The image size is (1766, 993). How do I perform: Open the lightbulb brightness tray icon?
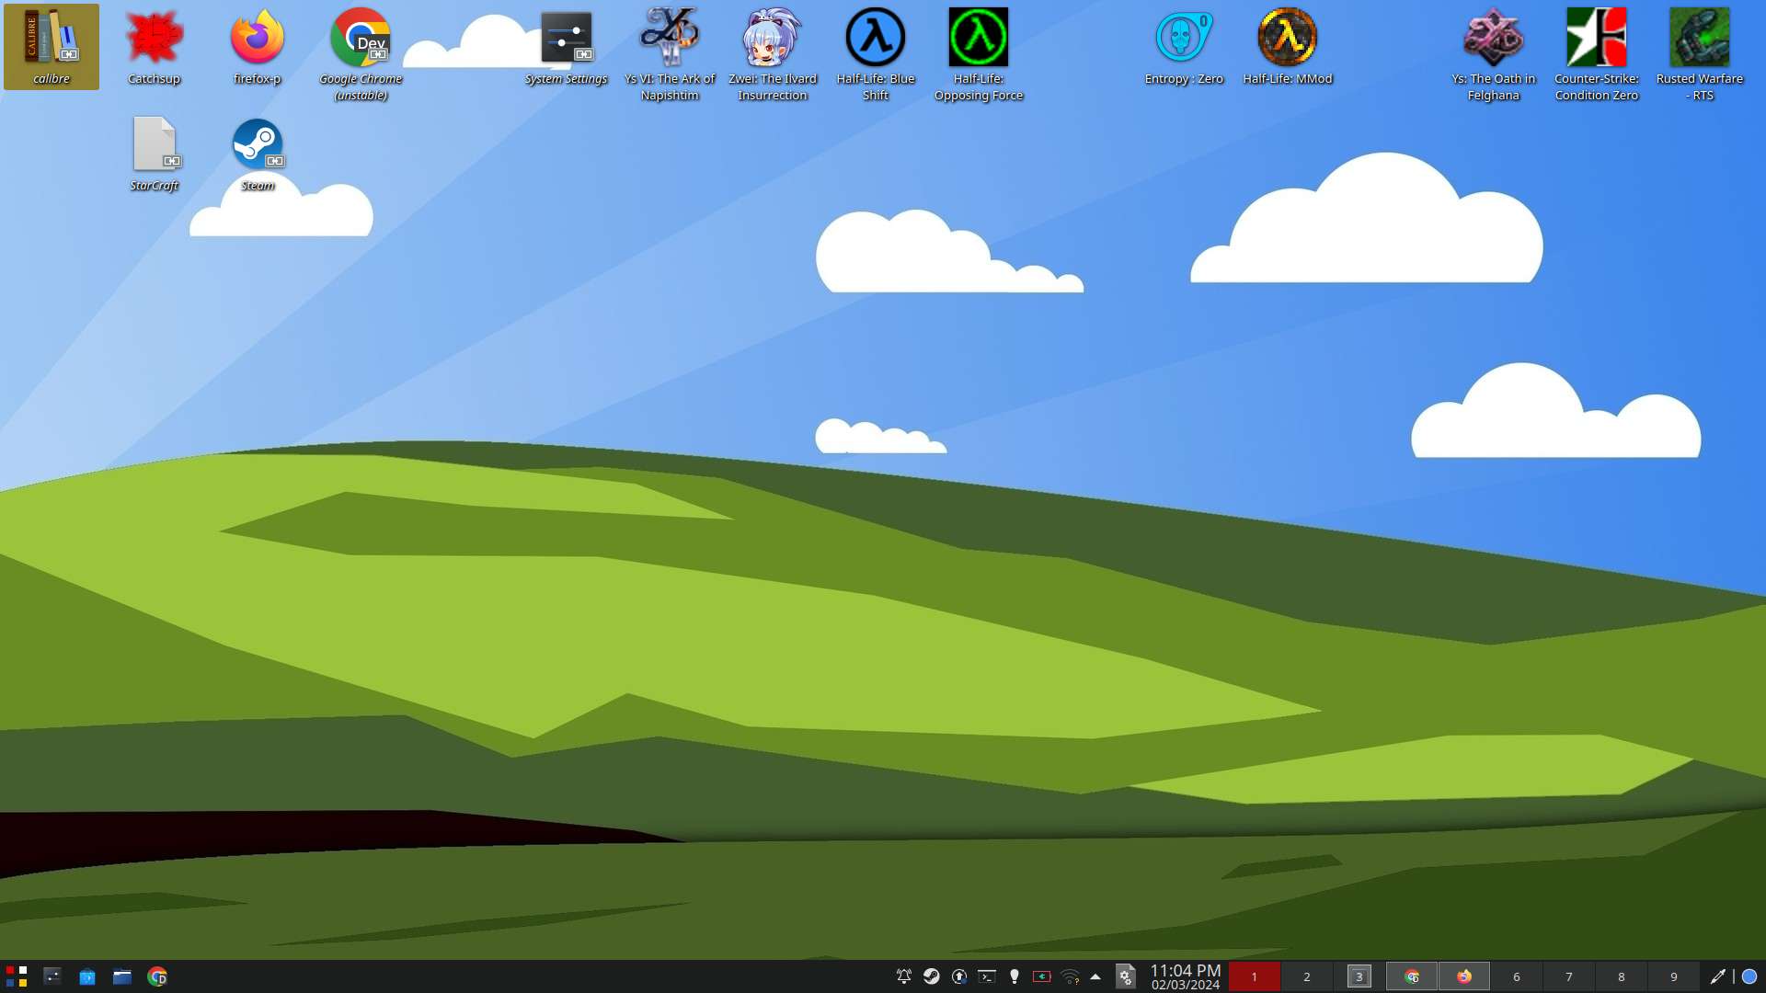point(1015,976)
